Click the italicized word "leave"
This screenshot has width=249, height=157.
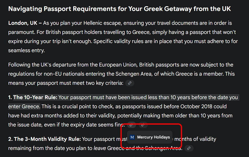click(x=100, y=148)
